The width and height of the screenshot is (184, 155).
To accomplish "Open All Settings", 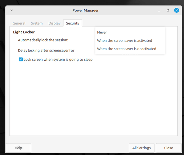I will tap(141, 148).
